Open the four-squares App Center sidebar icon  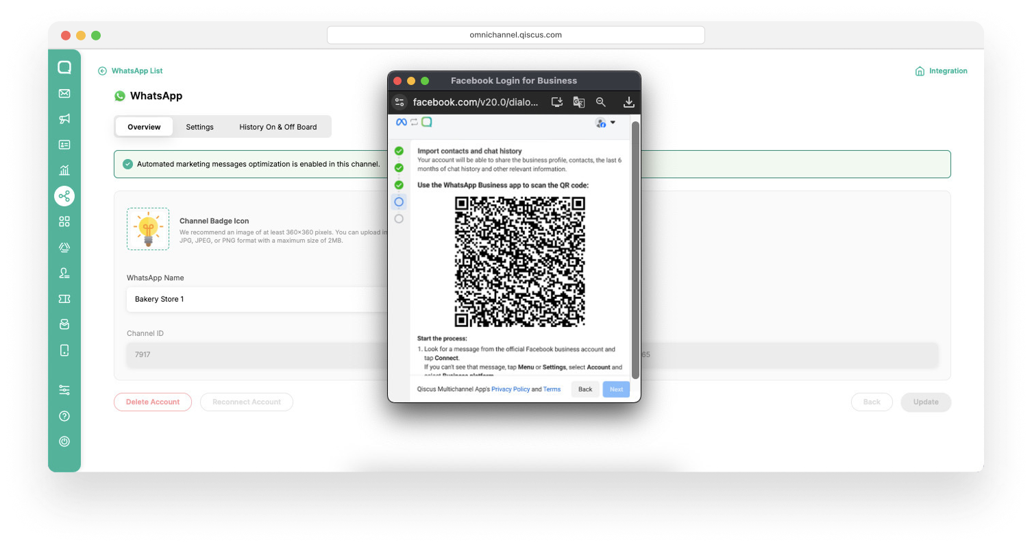[x=64, y=221]
